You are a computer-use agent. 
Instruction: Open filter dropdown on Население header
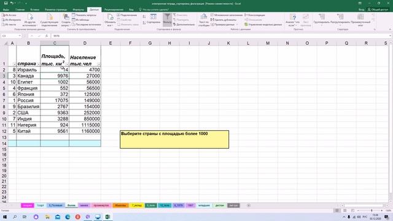click(x=99, y=64)
